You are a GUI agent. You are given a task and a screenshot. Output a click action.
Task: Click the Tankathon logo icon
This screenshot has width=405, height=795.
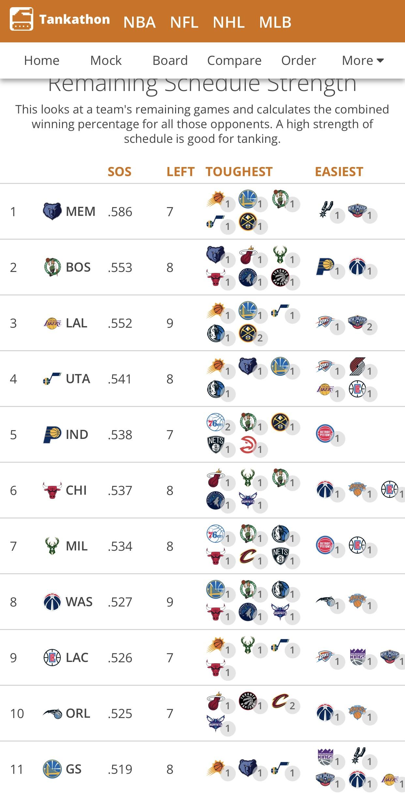click(x=22, y=19)
